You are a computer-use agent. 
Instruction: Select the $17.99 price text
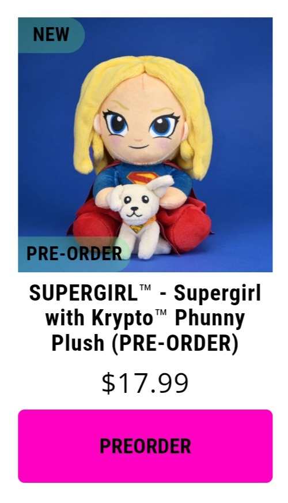coord(145,382)
